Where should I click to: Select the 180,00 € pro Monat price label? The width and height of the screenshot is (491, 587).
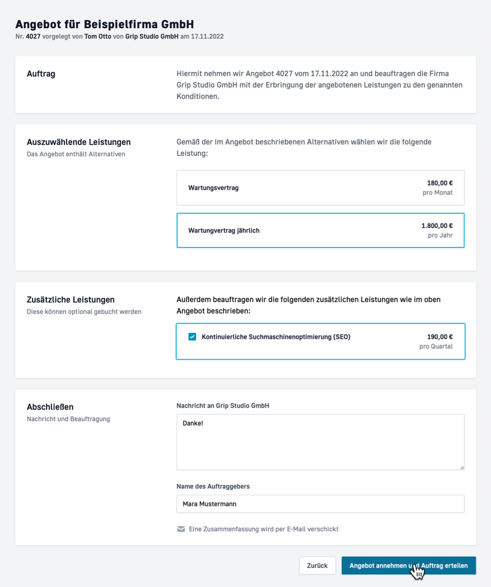click(x=437, y=187)
